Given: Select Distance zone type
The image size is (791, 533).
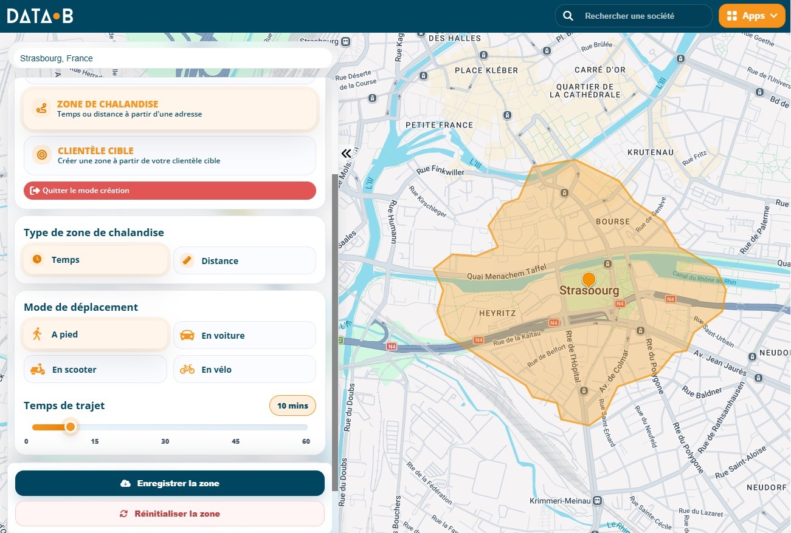Looking at the screenshot, I should pyautogui.click(x=244, y=260).
